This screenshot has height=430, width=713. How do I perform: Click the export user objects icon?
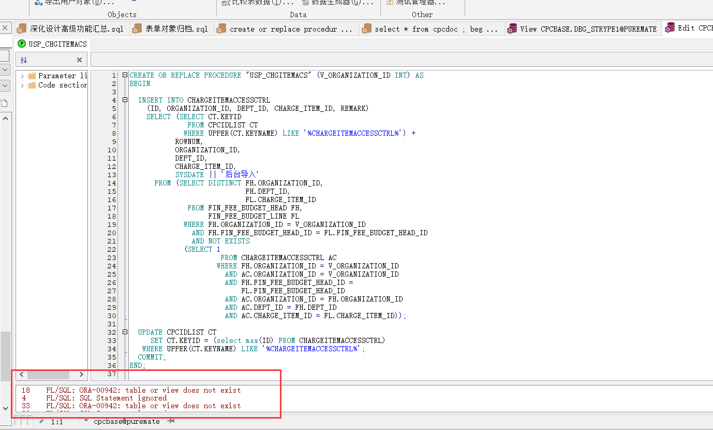[38, 3]
